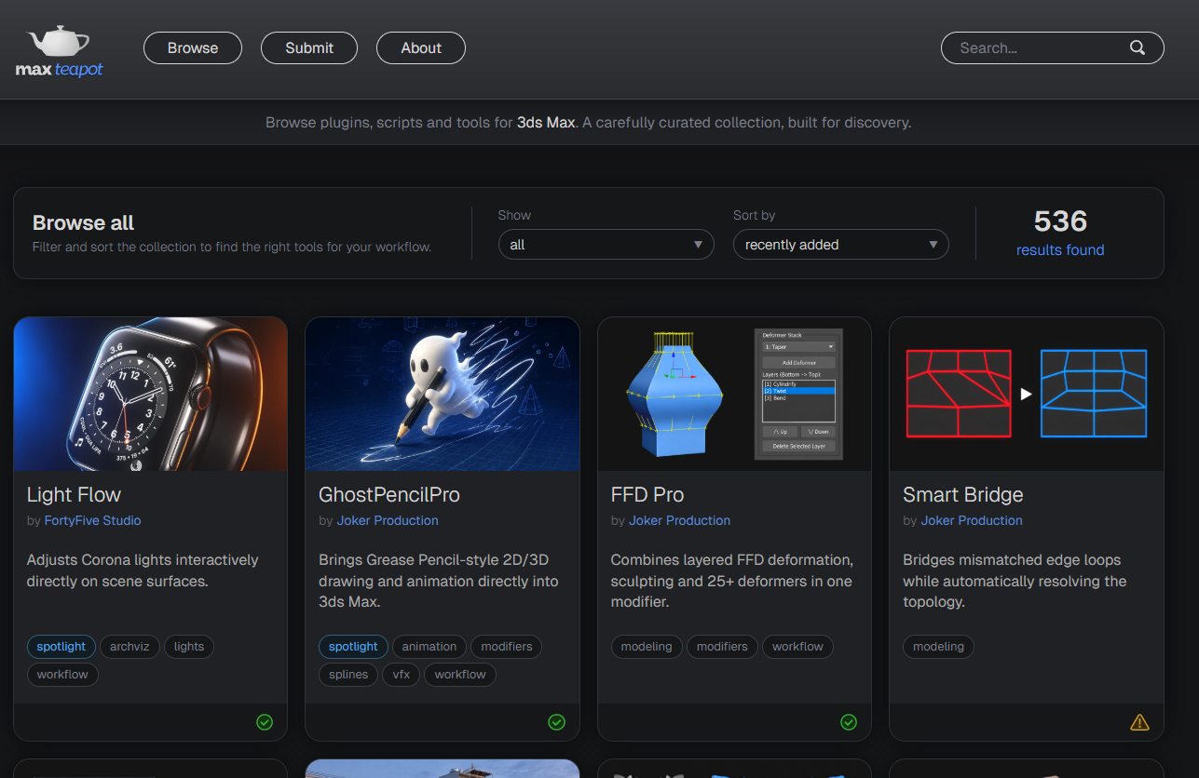Click the max teapot logo icon

59,52
